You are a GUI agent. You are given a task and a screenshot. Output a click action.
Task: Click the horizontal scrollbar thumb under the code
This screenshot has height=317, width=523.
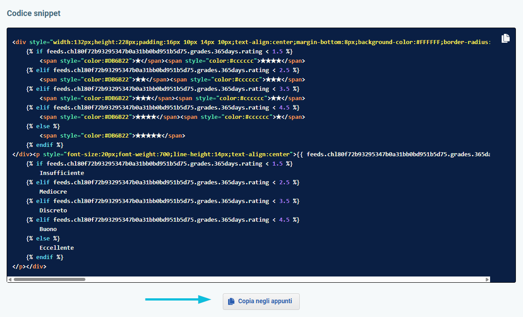pyautogui.click(x=49, y=280)
